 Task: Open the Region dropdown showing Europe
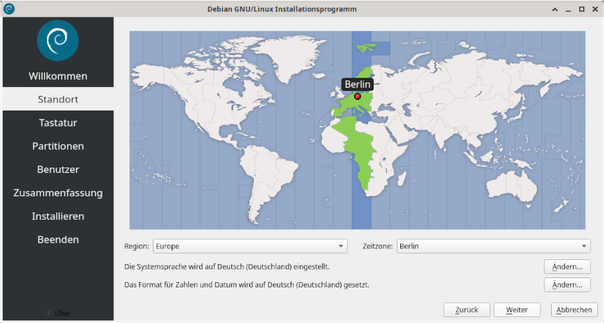(x=250, y=246)
